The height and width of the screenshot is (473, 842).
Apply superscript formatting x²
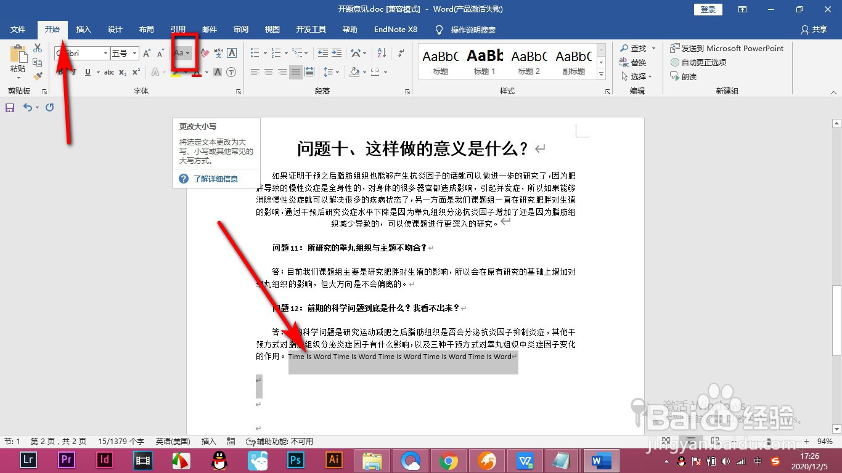[136, 72]
